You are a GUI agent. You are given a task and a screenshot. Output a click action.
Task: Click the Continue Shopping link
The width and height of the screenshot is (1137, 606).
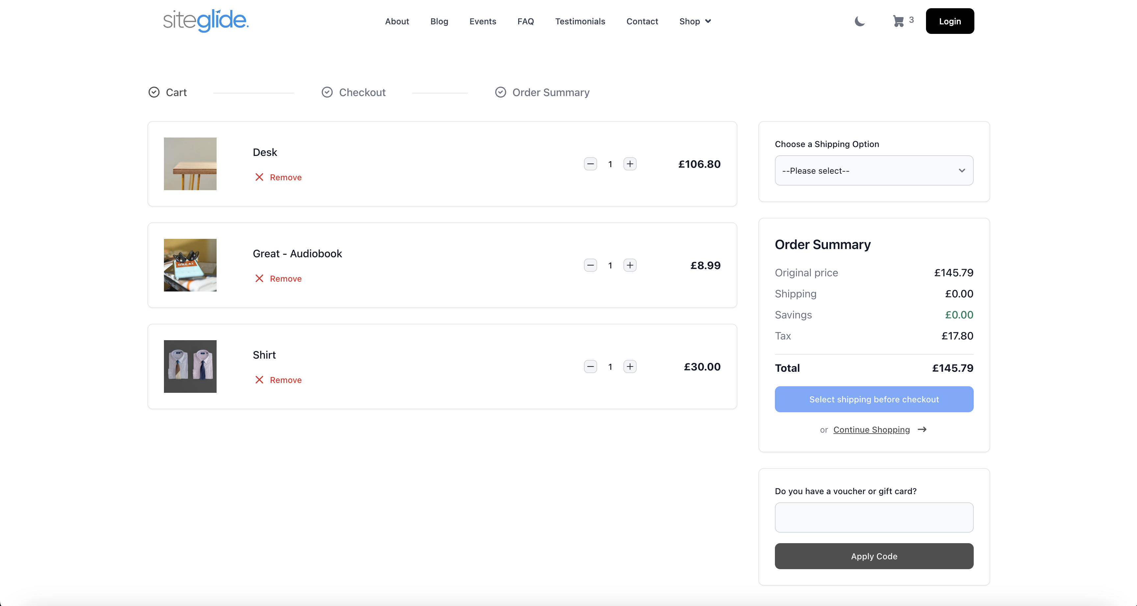point(871,430)
